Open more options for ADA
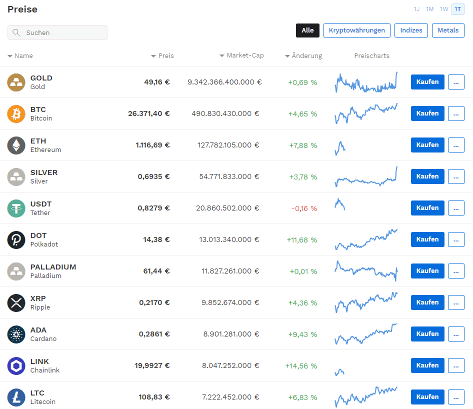 point(456,334)
